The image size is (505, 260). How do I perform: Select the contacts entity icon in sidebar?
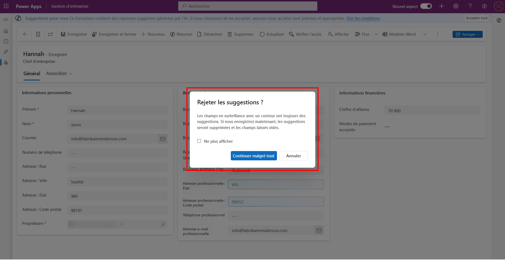pos(6,63)
